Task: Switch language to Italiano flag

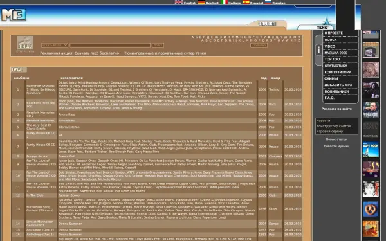Action: click(225, 2)
